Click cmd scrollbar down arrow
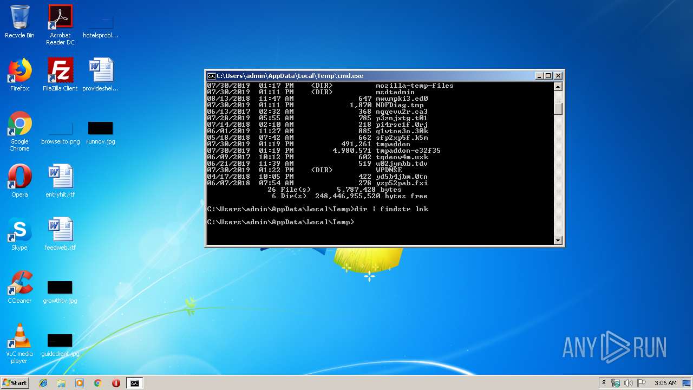Screen dimensions: 693x390 558,240
